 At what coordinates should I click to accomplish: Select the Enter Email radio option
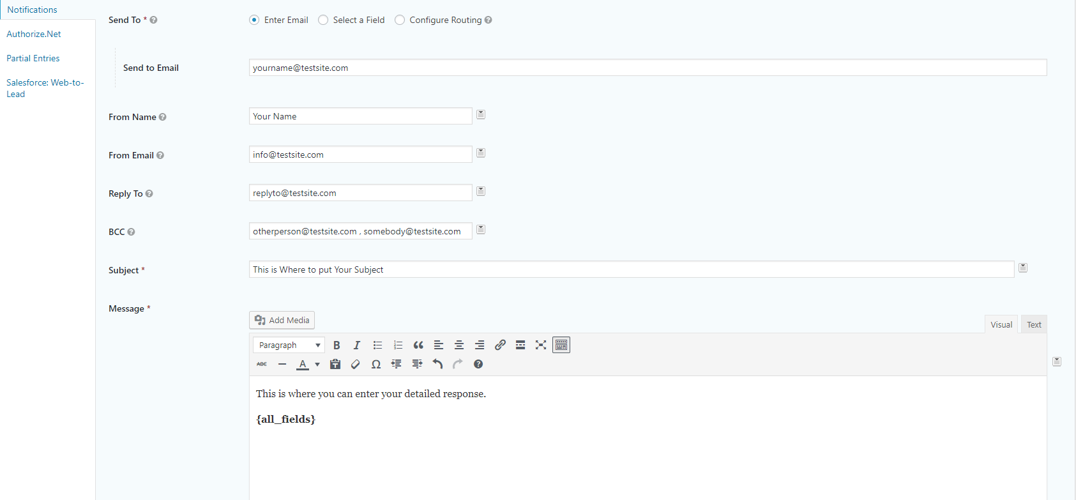(x=254, y=20)
